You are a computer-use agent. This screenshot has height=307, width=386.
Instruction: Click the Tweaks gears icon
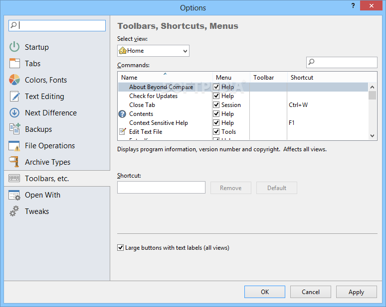[x=14, y=211]
